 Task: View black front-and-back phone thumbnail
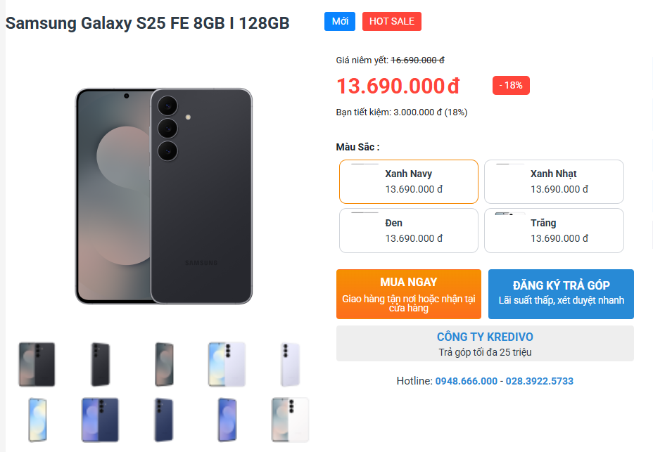[37, 364]
